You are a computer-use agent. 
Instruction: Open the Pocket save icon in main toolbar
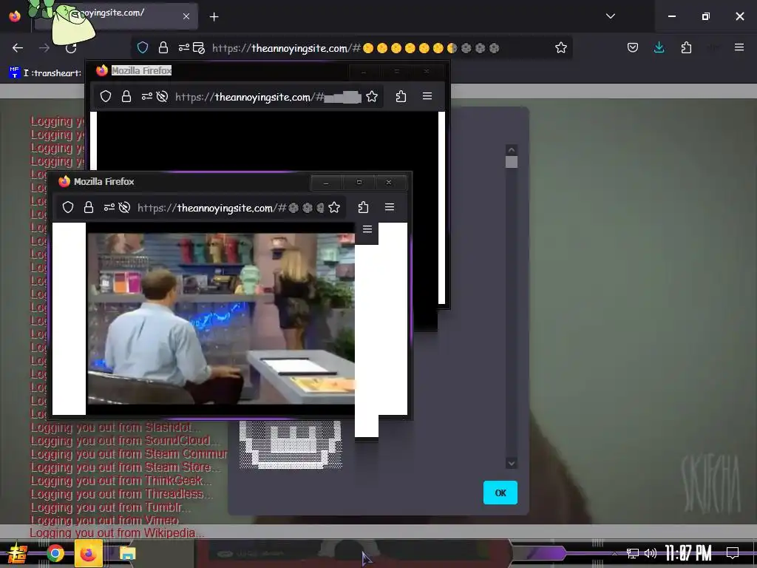coord(633,47)
